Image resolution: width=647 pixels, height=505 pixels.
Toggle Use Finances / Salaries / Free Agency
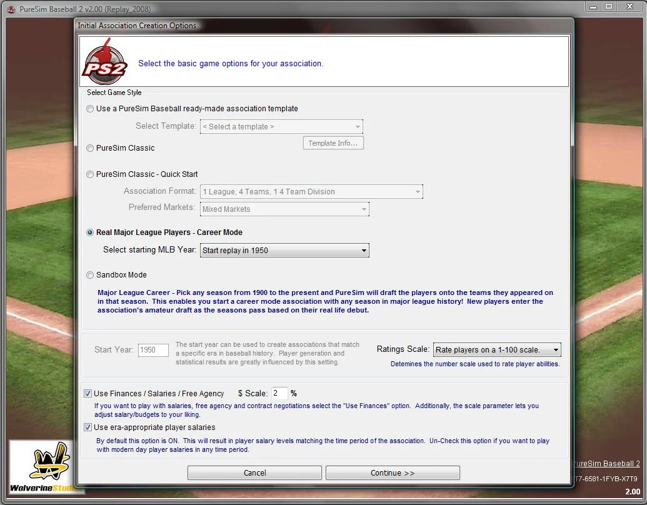88,394
